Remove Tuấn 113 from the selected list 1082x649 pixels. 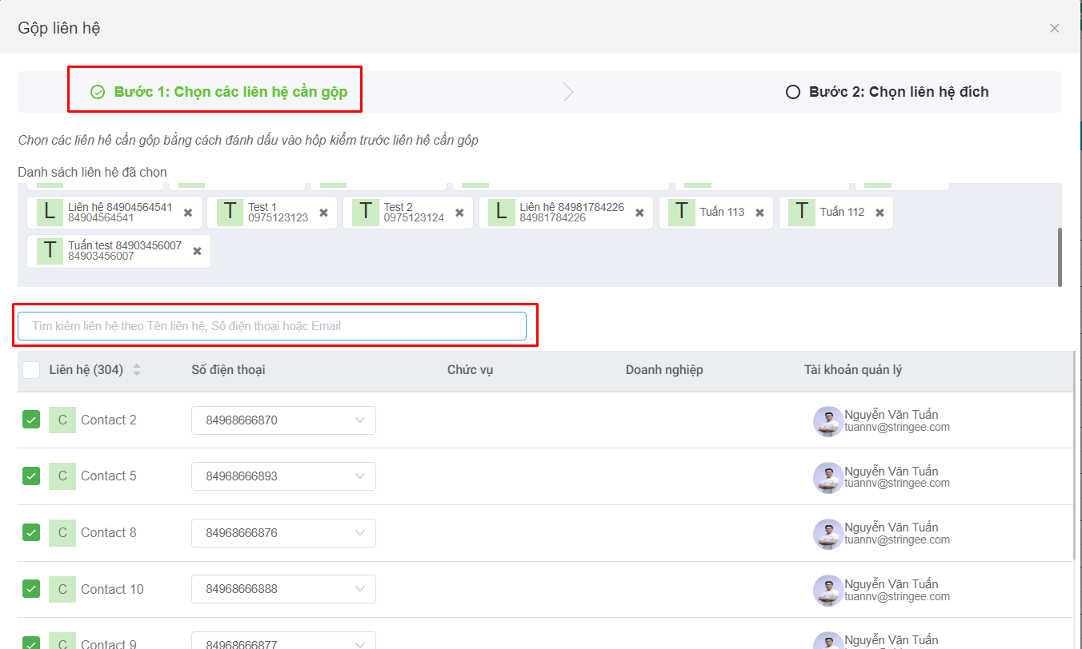759,213
